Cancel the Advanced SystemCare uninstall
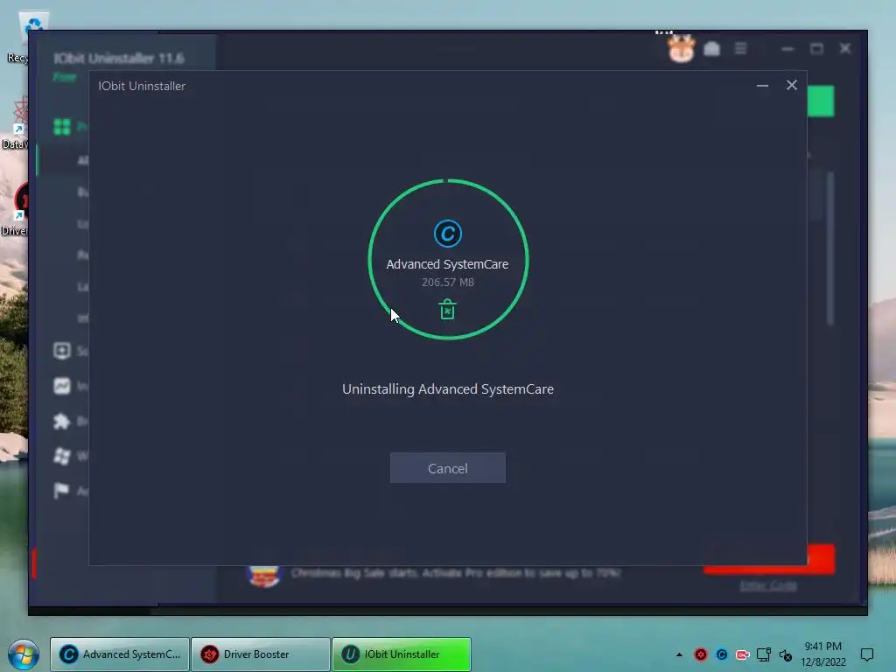 pyautogui.click(x=447, y=468)
